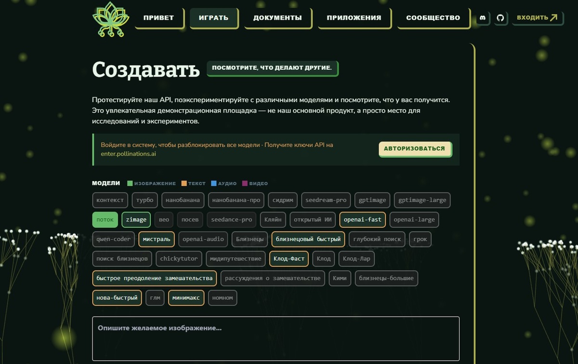Go to the ПРИЛОЖЕНИЯ tab
This screenshot has width=578, height=364.
pos(354,18)
